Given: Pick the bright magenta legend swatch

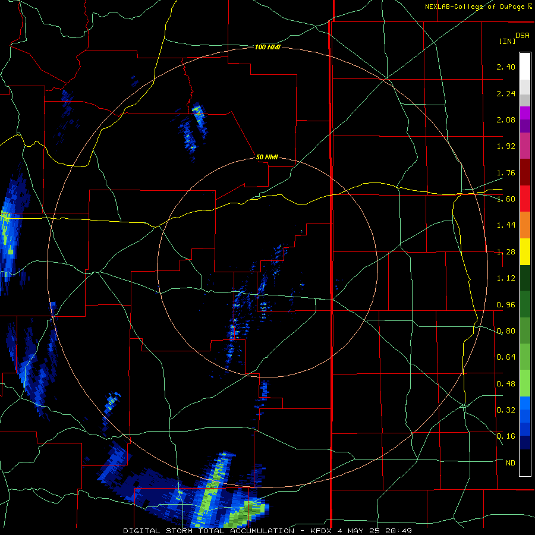Looking at the screenshot, I should click(x=525, y=113).
